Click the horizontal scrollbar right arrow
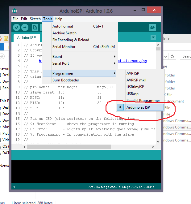 [153, 147]
